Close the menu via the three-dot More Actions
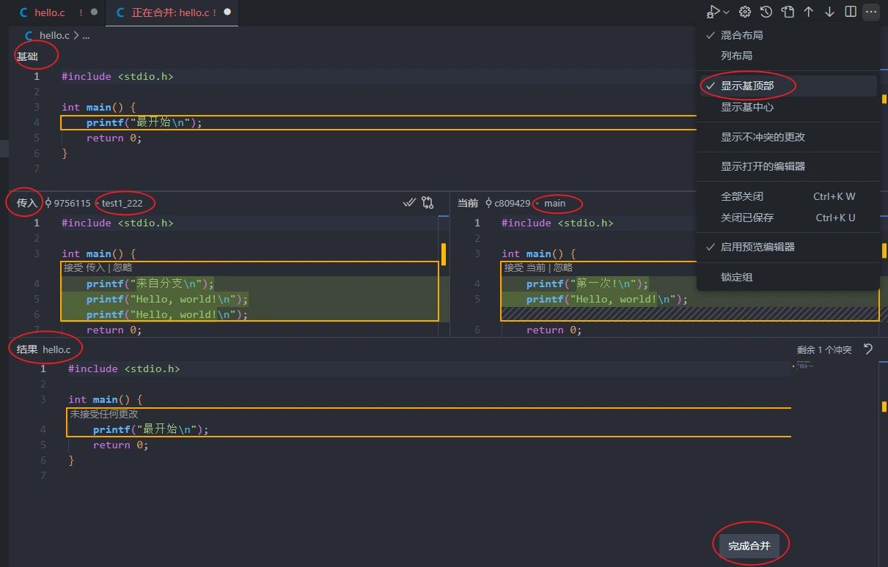The width and height of the screenshot is (888, 567). click(x=870, y=12)
